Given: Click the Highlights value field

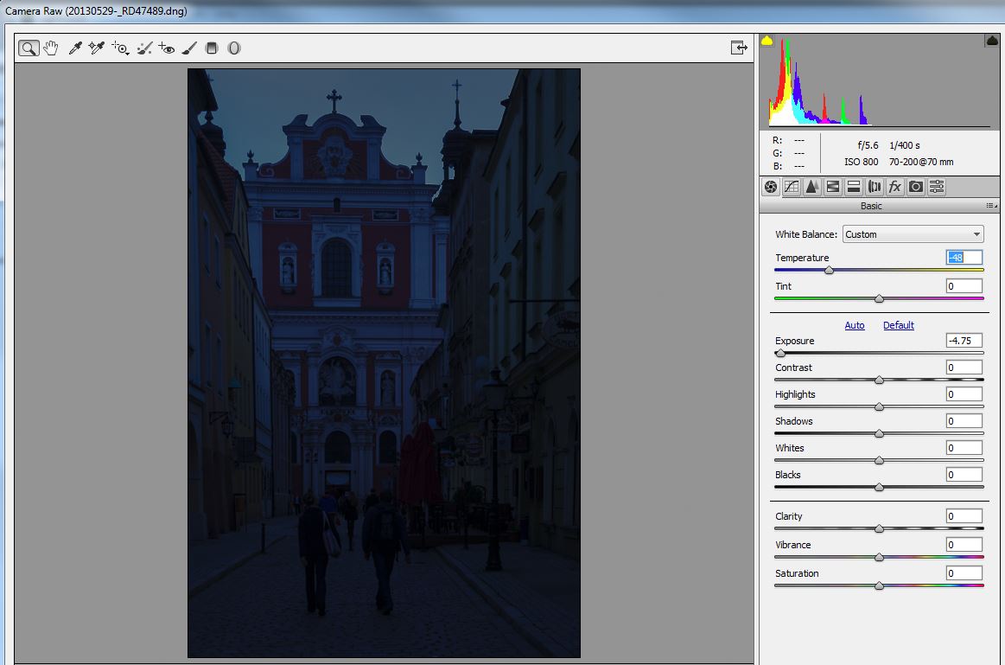Looking at the screenshot, I should coord(964,394).
